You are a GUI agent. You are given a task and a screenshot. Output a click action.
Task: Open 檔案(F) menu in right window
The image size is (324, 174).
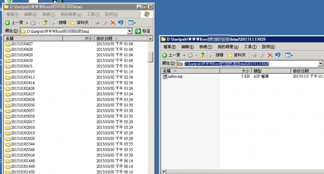[170, 47]
